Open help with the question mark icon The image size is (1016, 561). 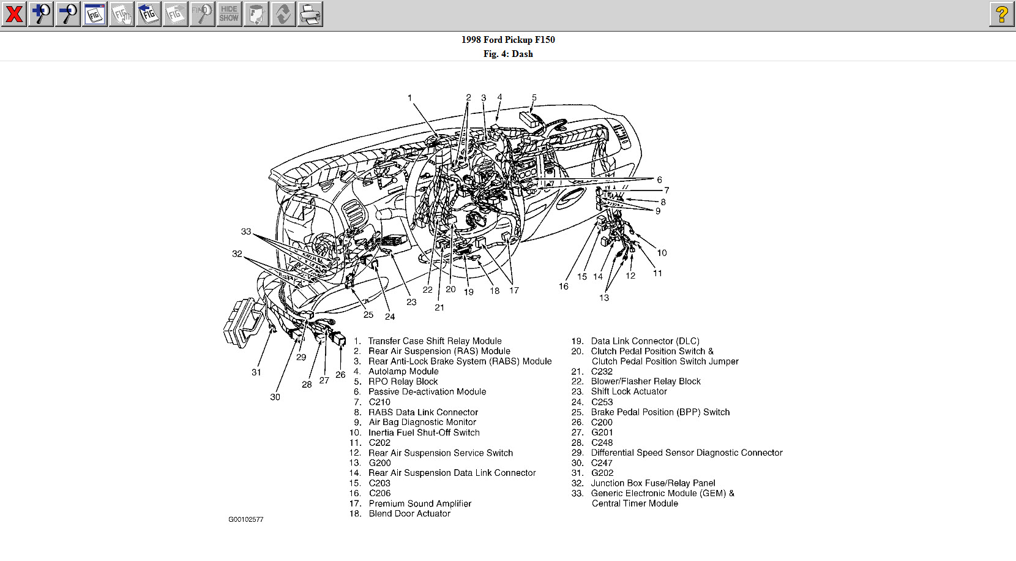click(x=1002, y=14)
